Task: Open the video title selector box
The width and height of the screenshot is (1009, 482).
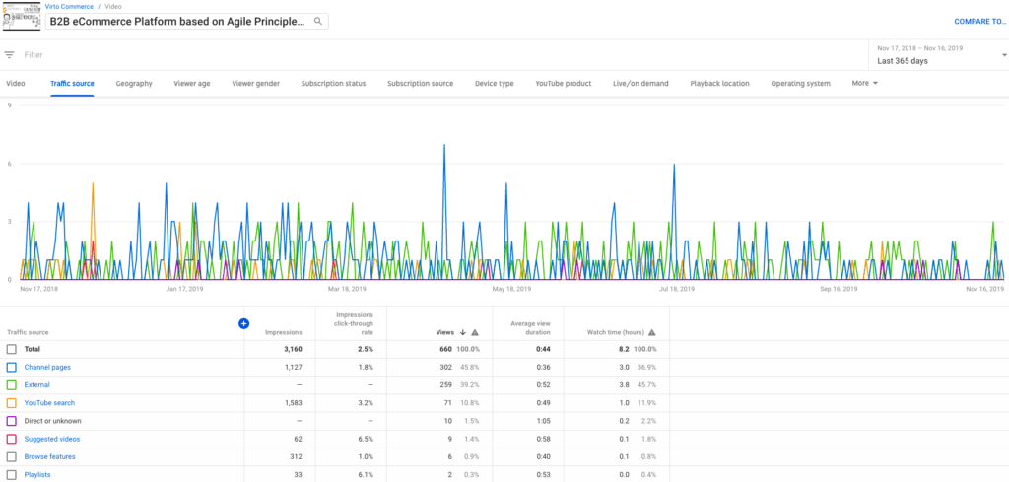Action: [x=186, y=22]
